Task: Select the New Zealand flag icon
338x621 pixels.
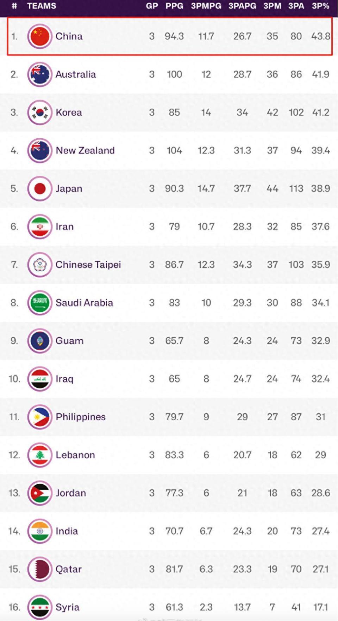Action: coord(40,151)
